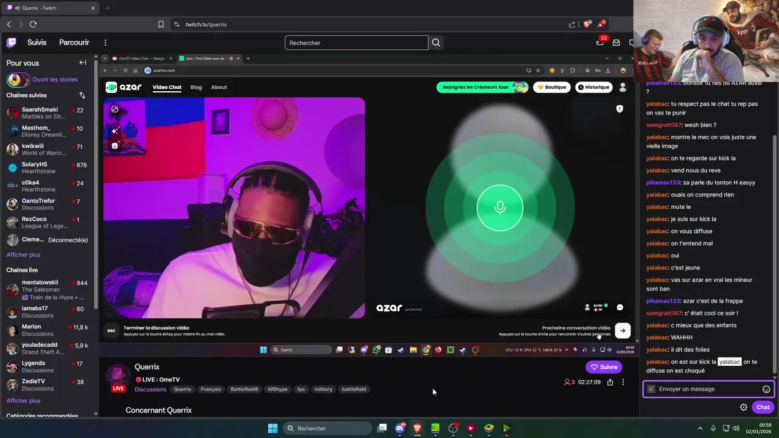The image size is (779, 438).
Task: Open chat settings gear
Action: click(744, 408)
